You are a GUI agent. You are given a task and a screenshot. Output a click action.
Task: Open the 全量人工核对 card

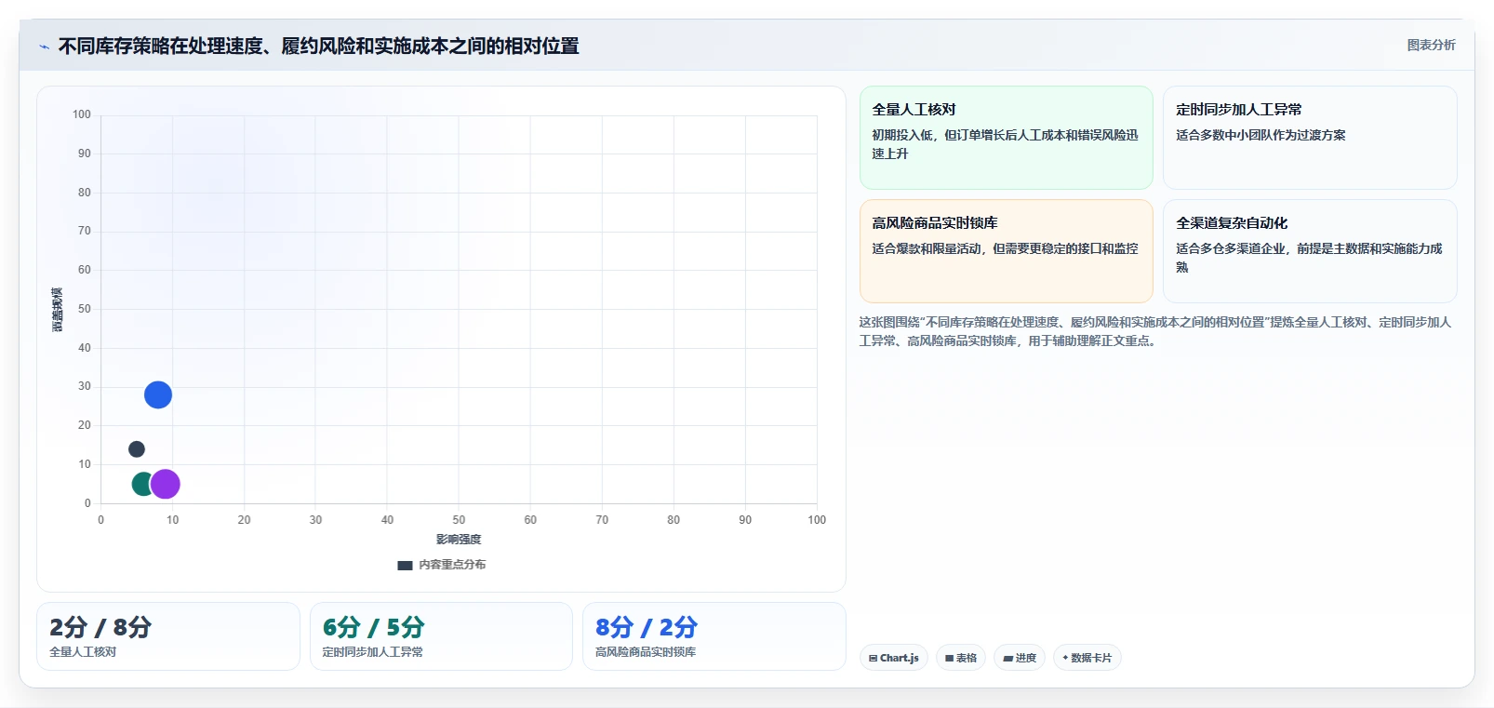tap(1006, 138)
